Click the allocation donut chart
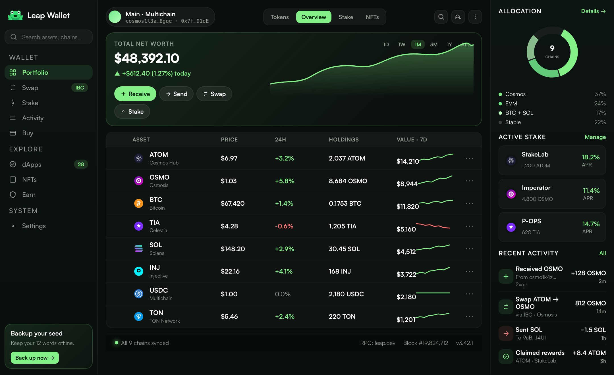Viewport: 614px width, 375px height. tap(552, 52)
